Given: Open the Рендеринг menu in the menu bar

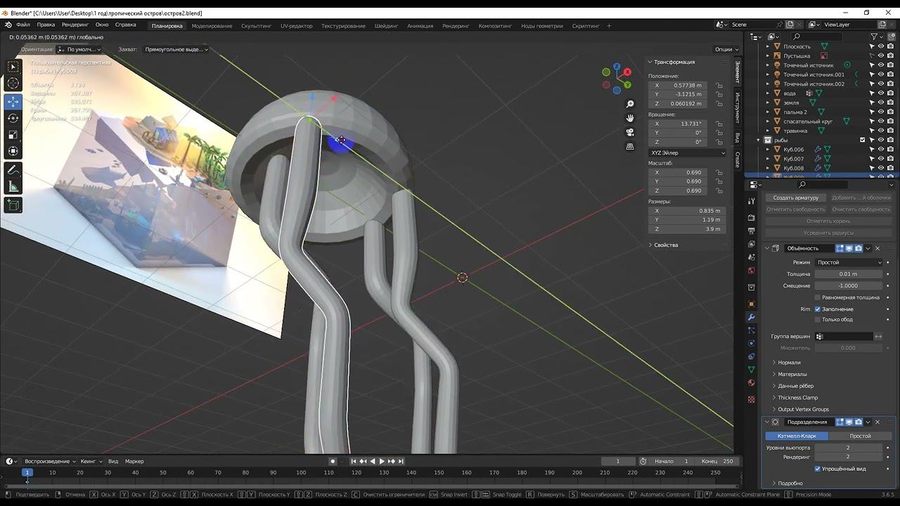Looking at the screenshot, I should point(75,25).
